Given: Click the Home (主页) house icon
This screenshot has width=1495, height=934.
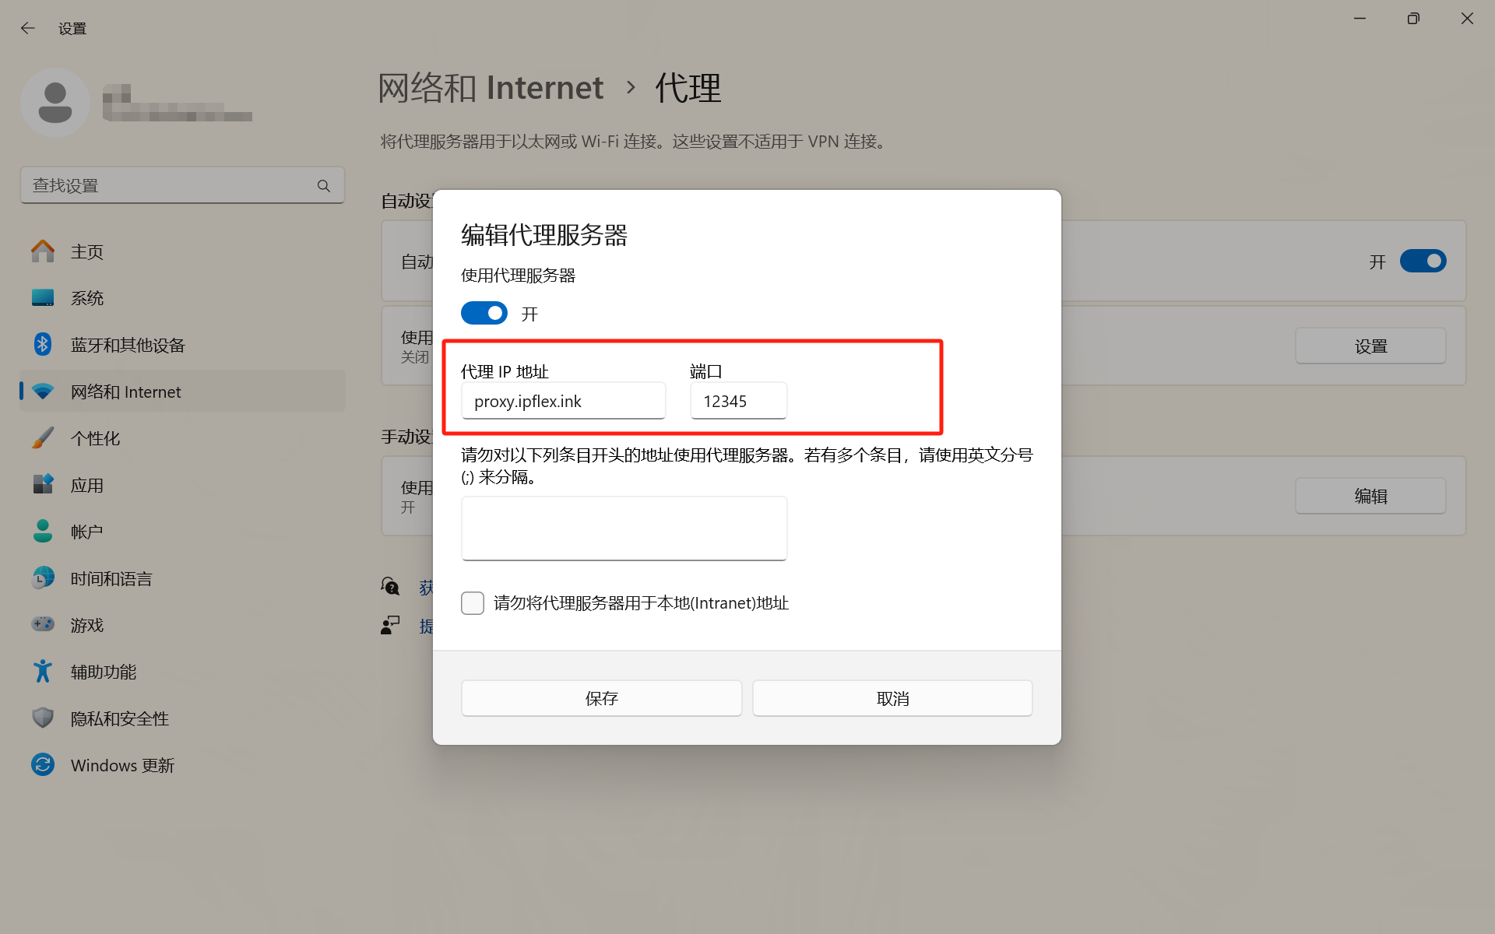Looking at the screenshot, I should (x=43, y=251).
